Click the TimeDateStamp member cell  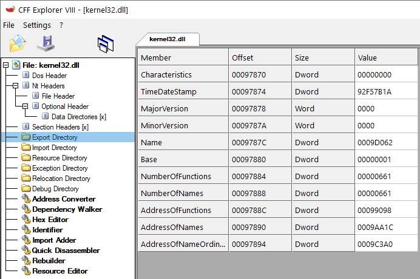click(x=183, y=91)
